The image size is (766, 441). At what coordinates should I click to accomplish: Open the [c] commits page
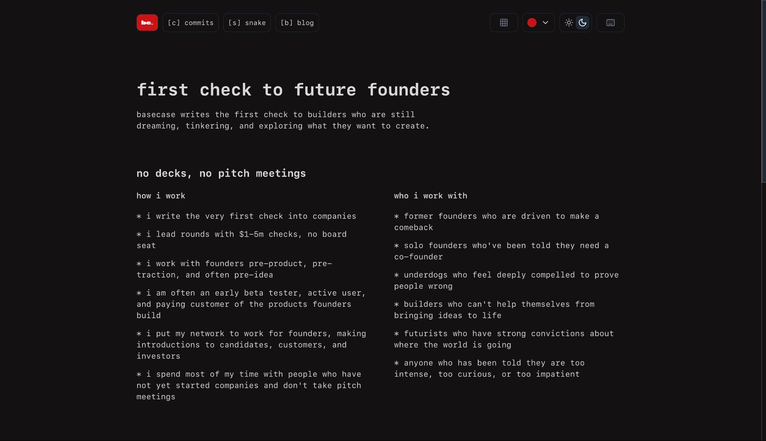pyautogui.click(x=191, y=23)
